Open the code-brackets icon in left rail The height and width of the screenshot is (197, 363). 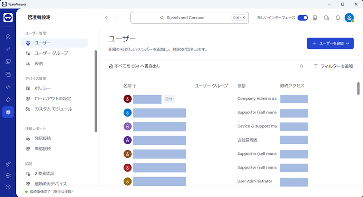(x=8, y=87)
